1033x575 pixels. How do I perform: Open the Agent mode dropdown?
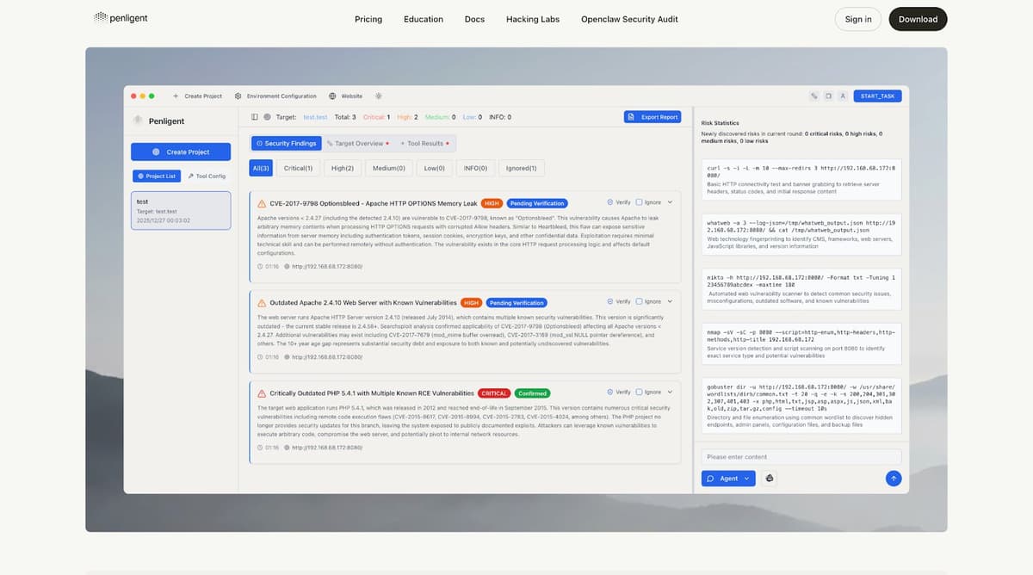coord(728,479)
